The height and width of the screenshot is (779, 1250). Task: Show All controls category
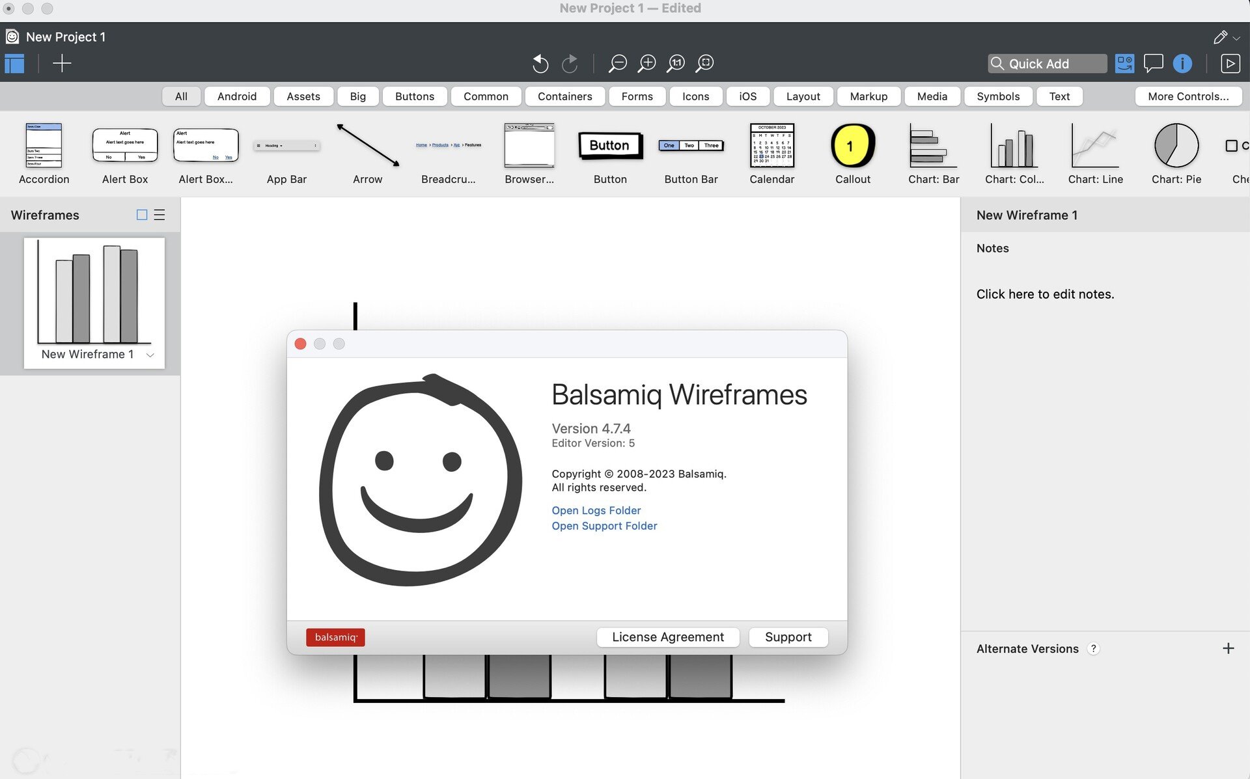coord(181,96)
